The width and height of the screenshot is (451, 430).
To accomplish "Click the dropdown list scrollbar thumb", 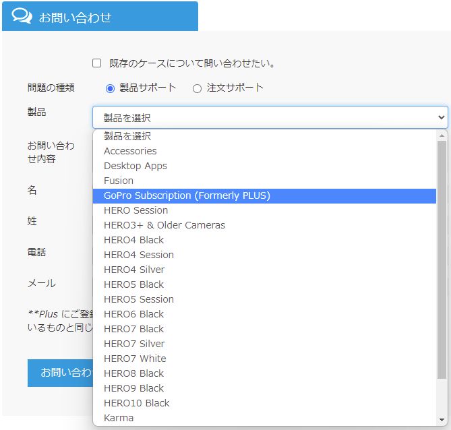I will pos(442,259).
